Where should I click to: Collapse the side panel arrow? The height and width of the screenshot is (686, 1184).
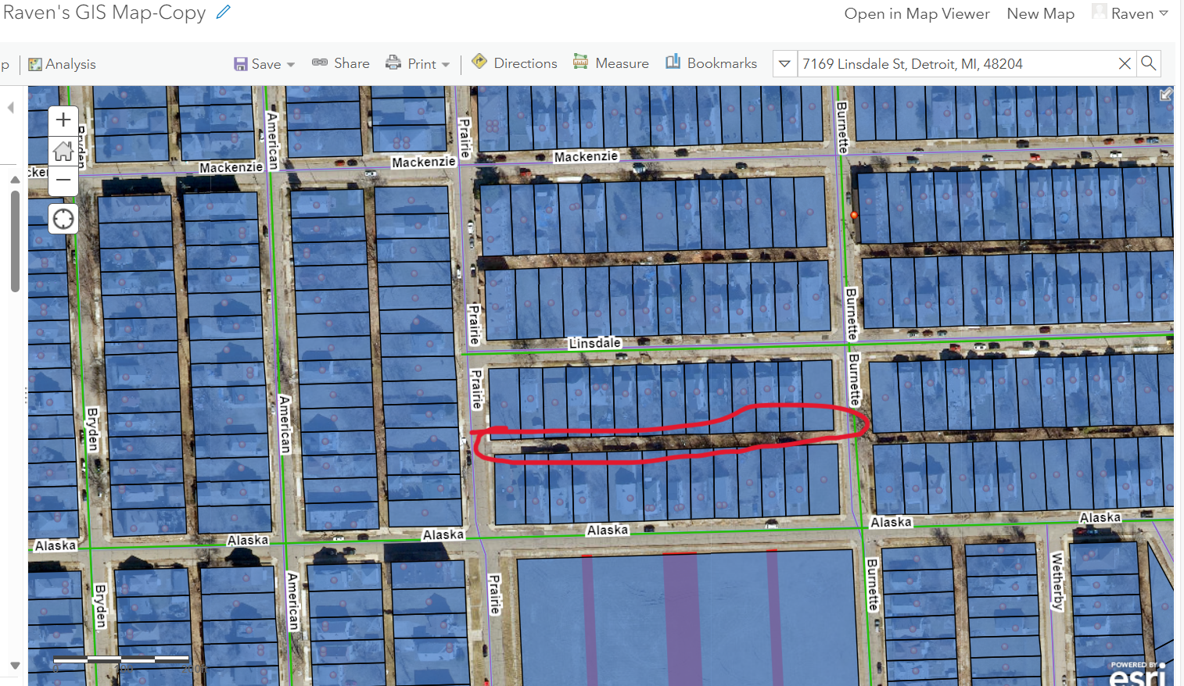click(x=11, y=108)
